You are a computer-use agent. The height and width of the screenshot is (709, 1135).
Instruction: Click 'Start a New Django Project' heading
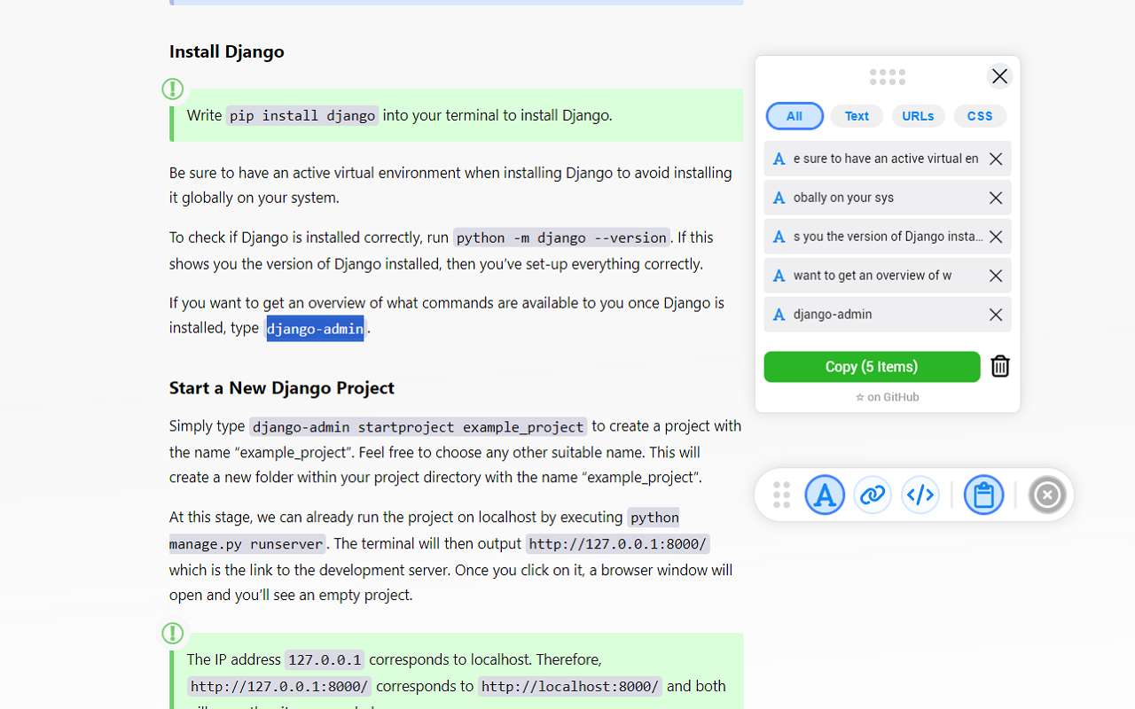(x=282, y=387)
